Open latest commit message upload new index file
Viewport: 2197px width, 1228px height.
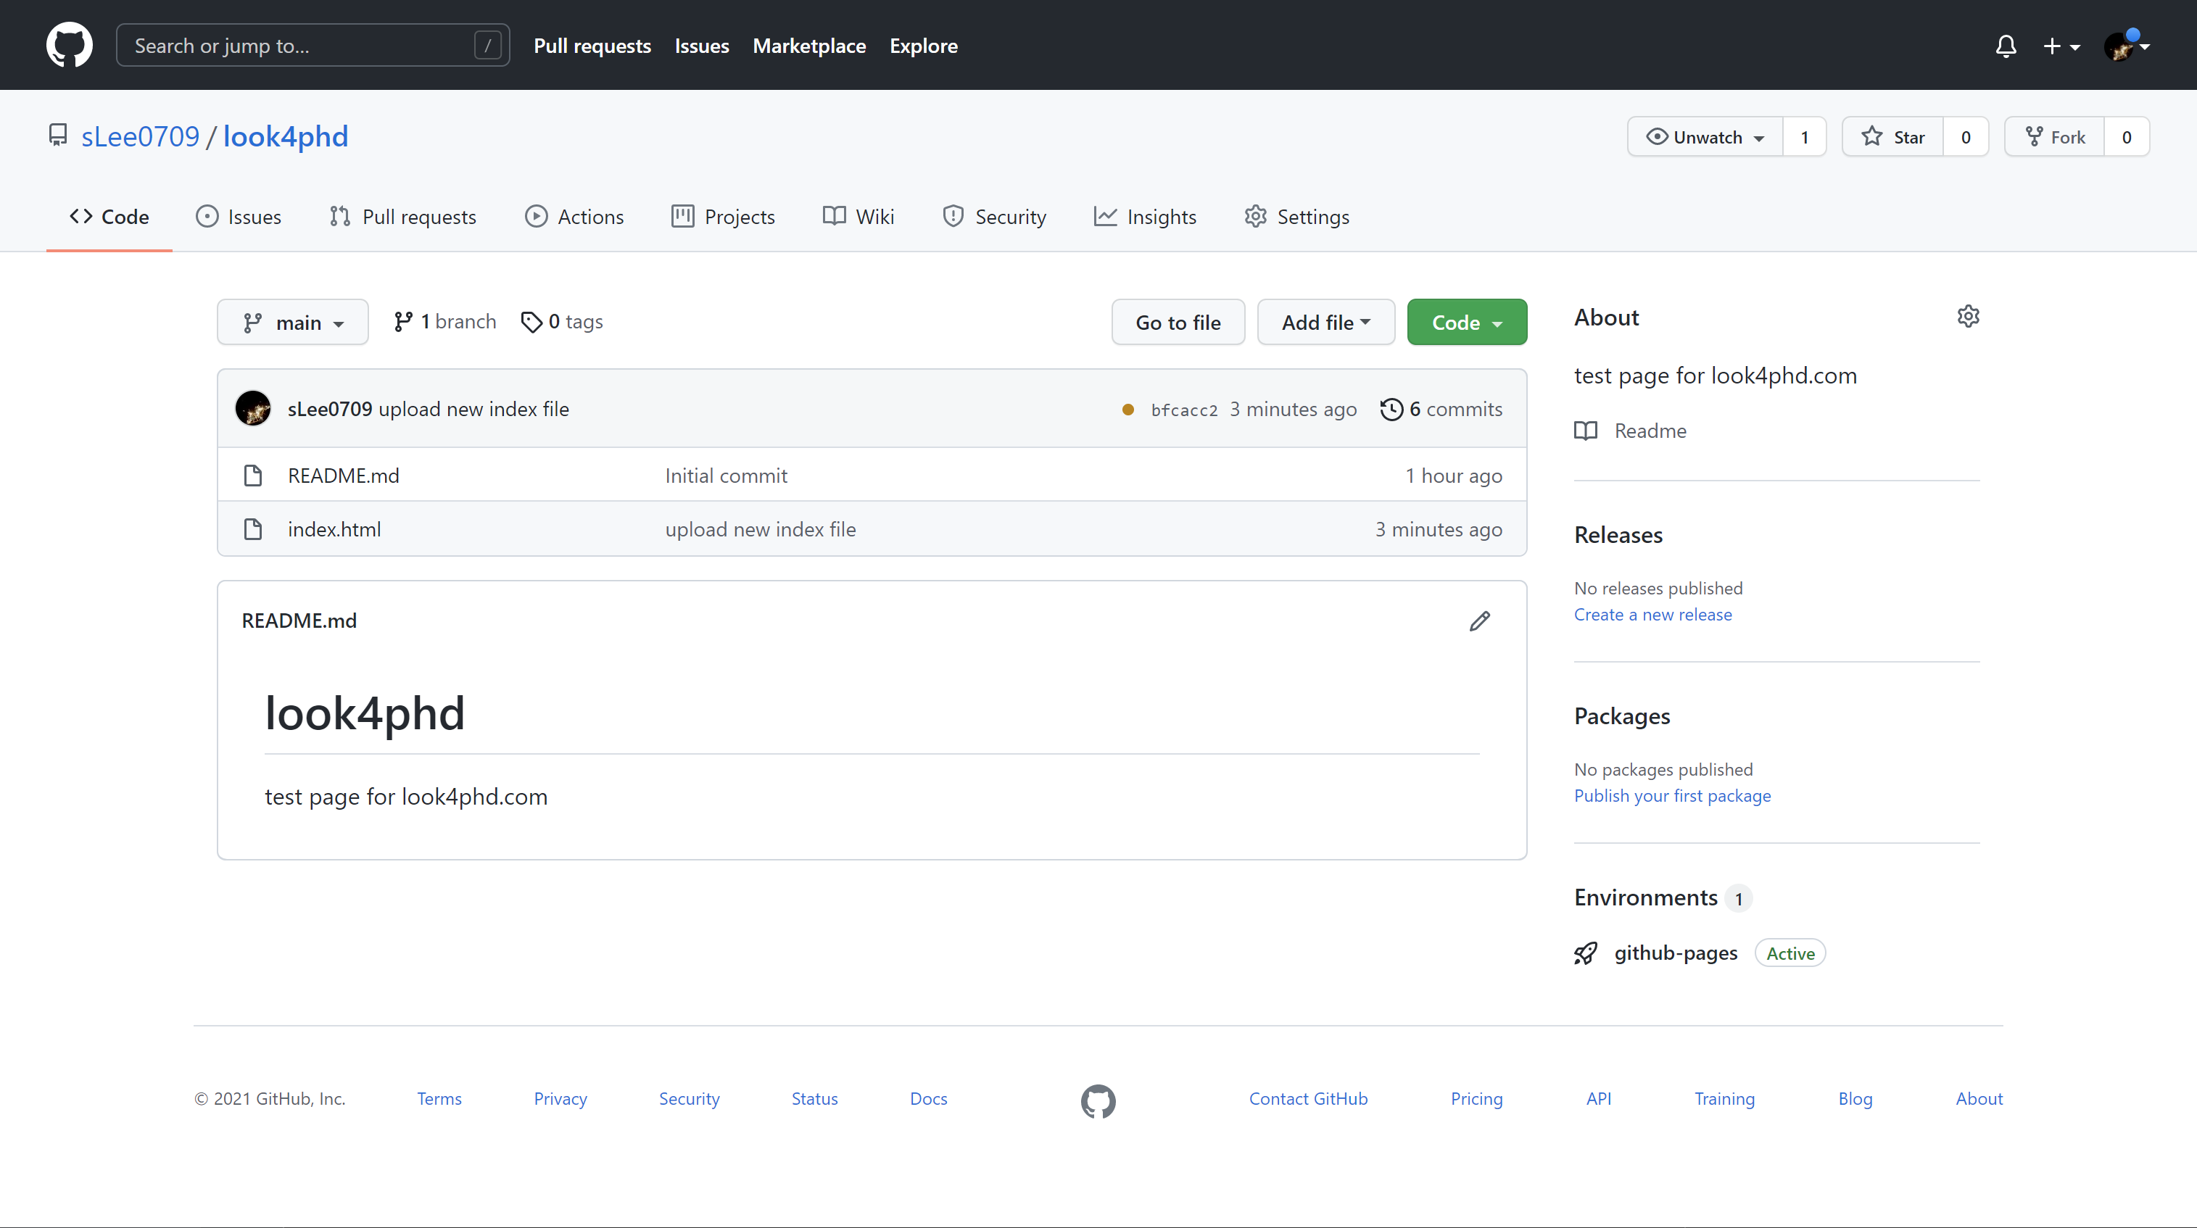point(473,410)
